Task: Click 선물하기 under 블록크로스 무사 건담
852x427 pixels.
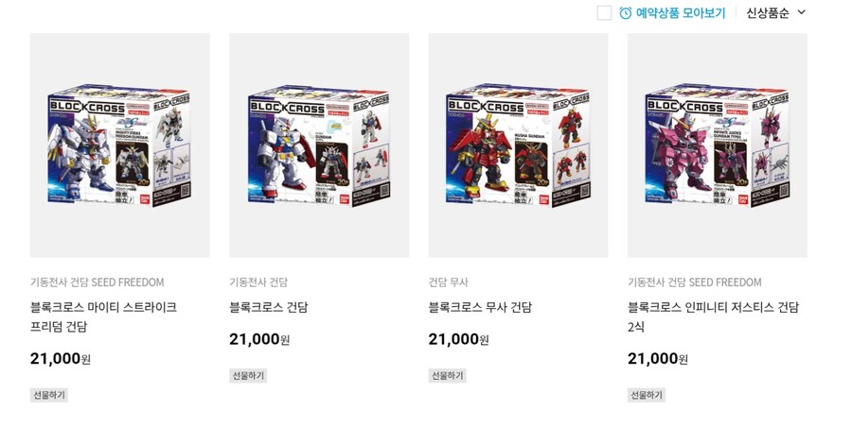Action: click(447, 375)
